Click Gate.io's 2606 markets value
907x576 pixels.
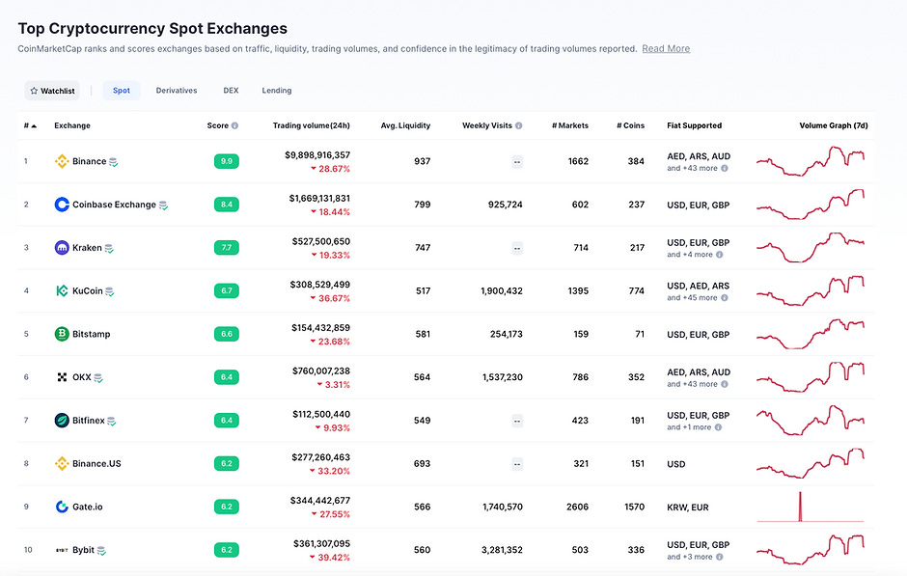pyautogui.click(x=577, y=507)
